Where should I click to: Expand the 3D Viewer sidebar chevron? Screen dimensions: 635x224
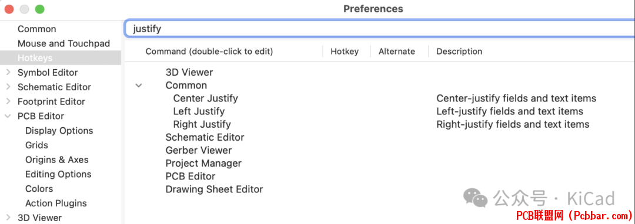(x=8, y=218)
